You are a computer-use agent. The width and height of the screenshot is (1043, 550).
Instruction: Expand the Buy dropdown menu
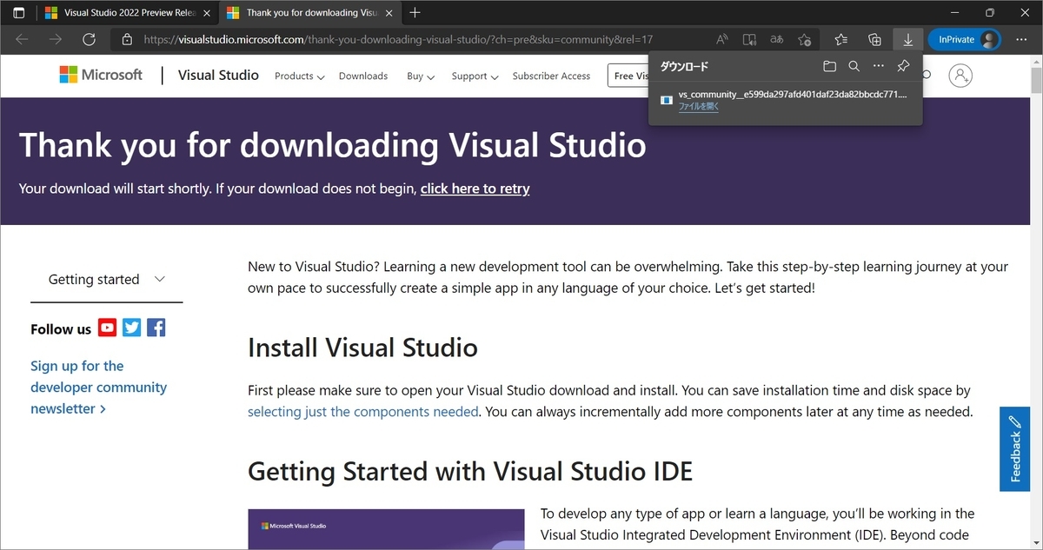421,76
